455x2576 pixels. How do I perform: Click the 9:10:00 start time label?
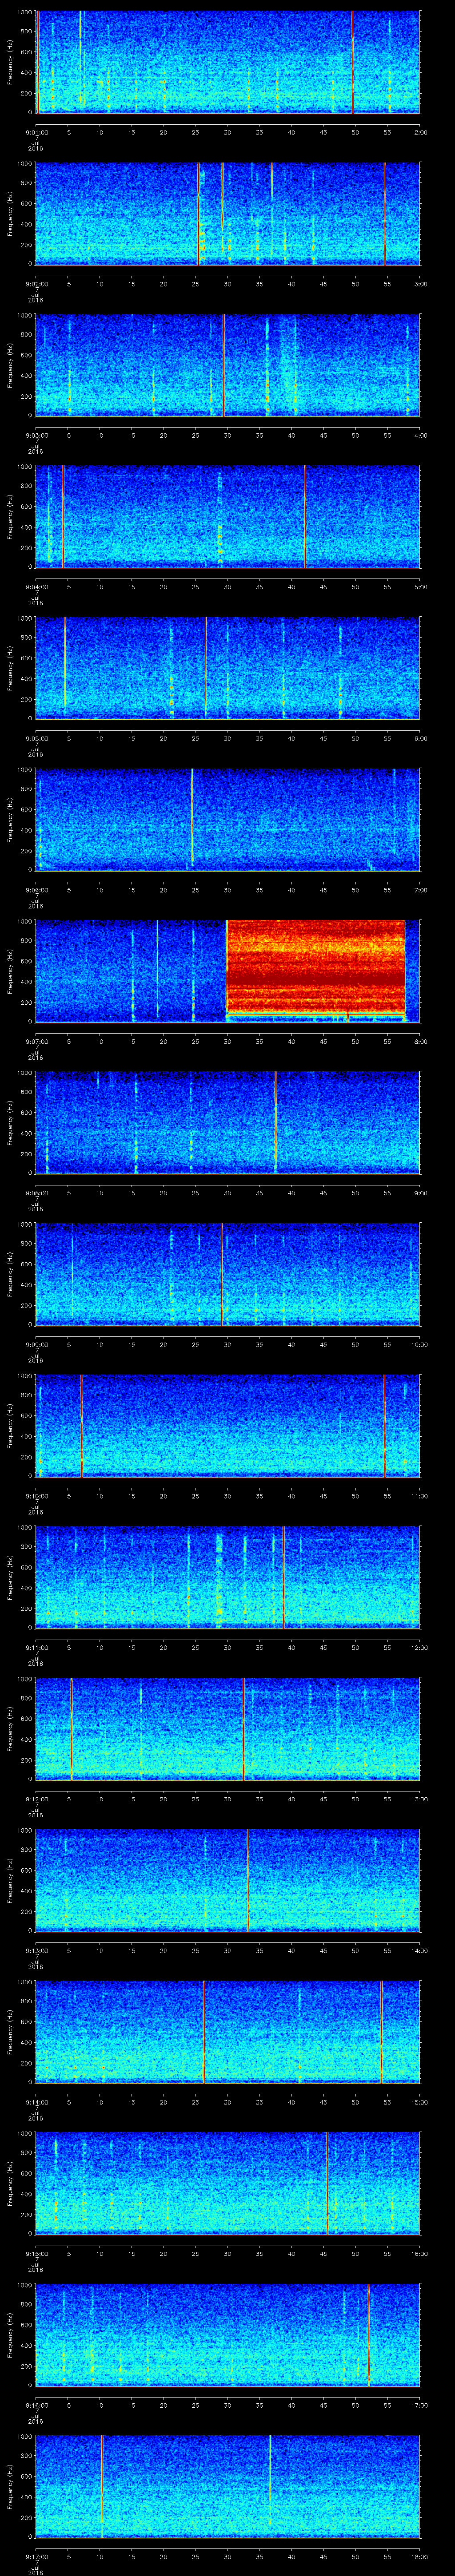[36, 1496]
